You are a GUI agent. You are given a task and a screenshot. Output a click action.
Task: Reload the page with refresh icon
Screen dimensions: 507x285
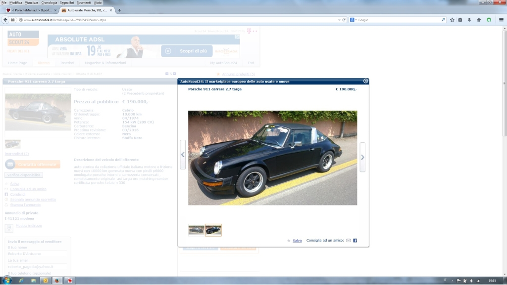(x=344, y=20)
